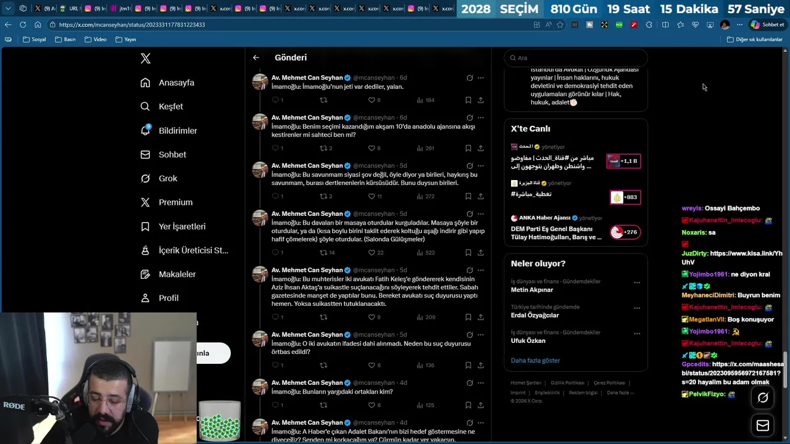790x444 pixels.
Task: View stats of 'Bu muhterisler' tweet (209)
Action: tap(425, 317)
